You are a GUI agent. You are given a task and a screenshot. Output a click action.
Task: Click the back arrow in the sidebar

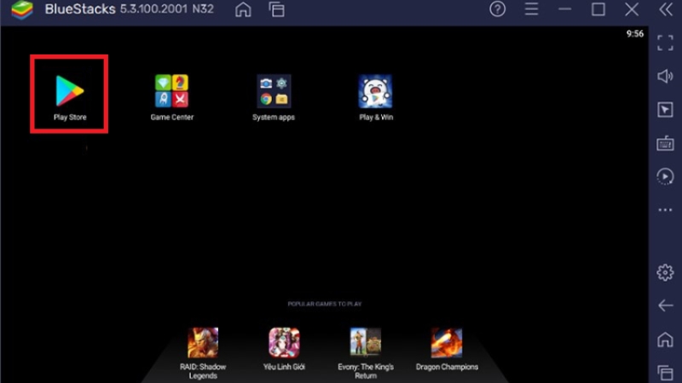point(665,306)
